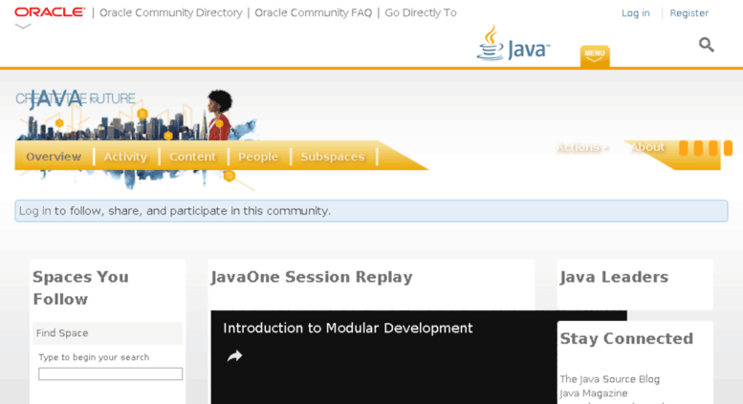The height and width of the screenshot is (404, 743).
Task: Click the Spaces You Follow heading
Action: [80, 287]
